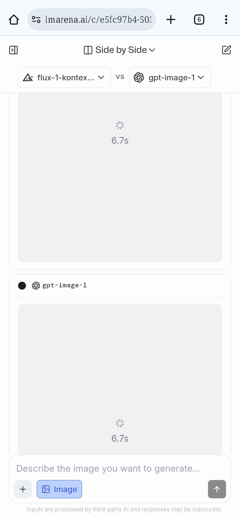Click the black status dot beside gpt-image-1
Image resolution: width=240 pixels, height=517 pixels.
(22, 285)
